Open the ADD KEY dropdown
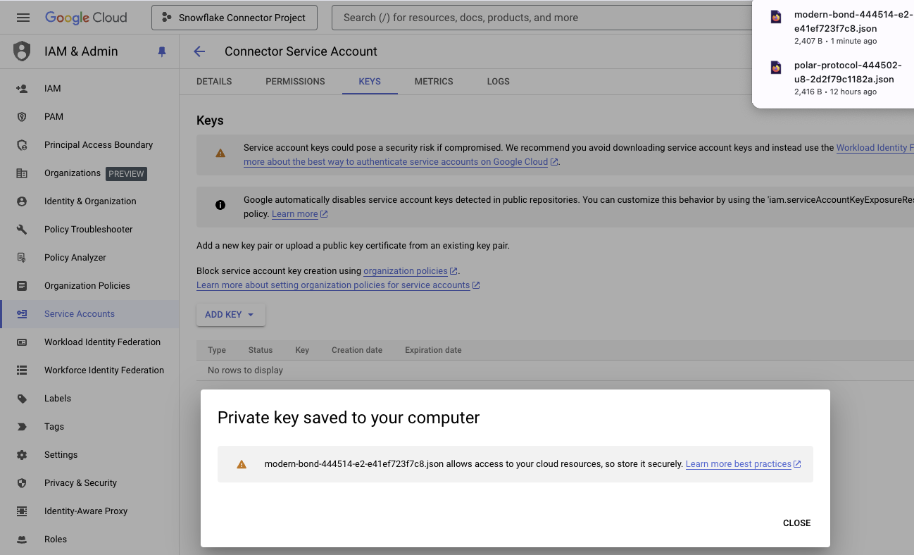This screenshot has width=914, height=555. pos(230,314)
